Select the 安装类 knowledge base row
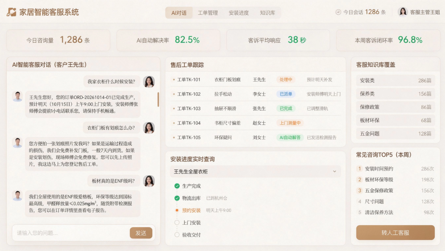Image resolution: width=445 pixels, height=251 pixels. [395, 81]
